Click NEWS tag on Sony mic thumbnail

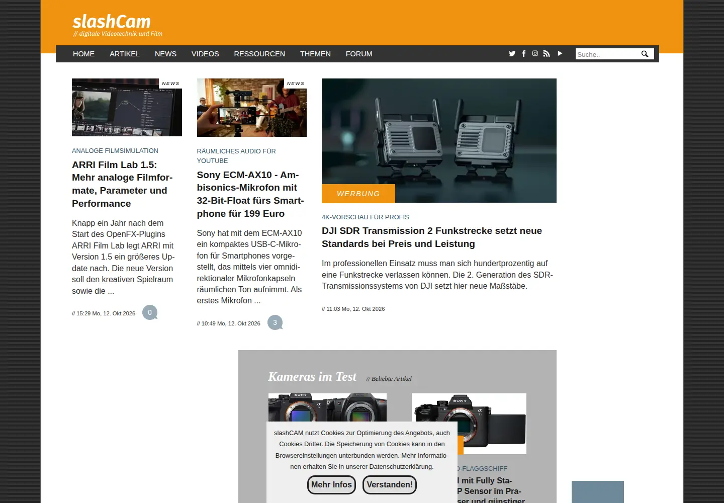(x=296, y=83)
